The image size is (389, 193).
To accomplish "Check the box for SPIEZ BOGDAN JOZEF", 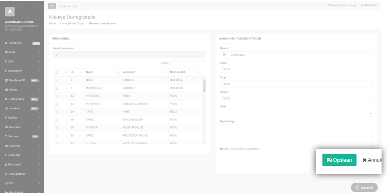I will click(56, 120).
